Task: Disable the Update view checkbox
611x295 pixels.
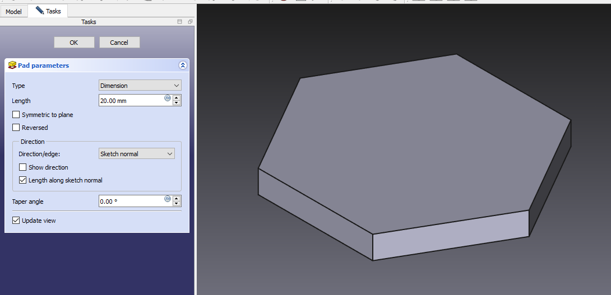Action: (x=16, y=221)
